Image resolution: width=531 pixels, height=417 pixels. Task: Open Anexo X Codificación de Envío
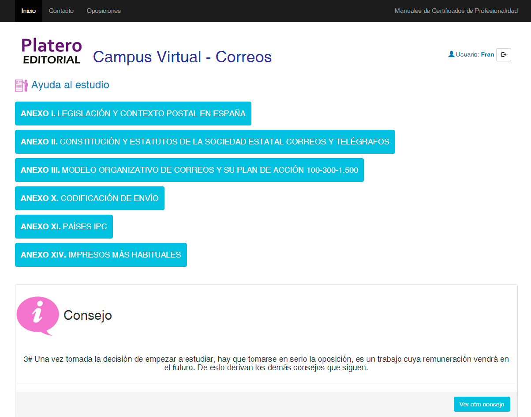point(90,198)
